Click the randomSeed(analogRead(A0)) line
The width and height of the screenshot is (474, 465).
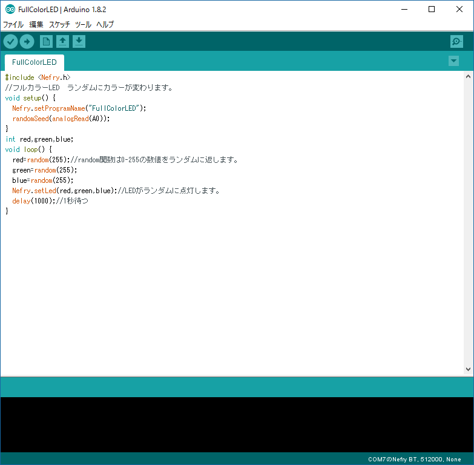(x=61, y=119)
